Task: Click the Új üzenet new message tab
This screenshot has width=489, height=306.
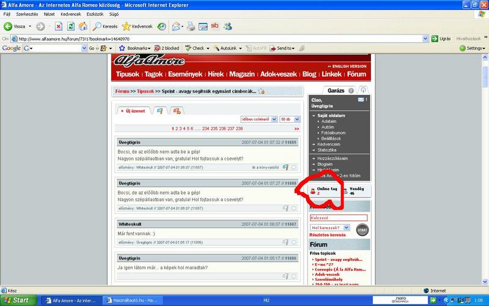Action: pos(133,111)
